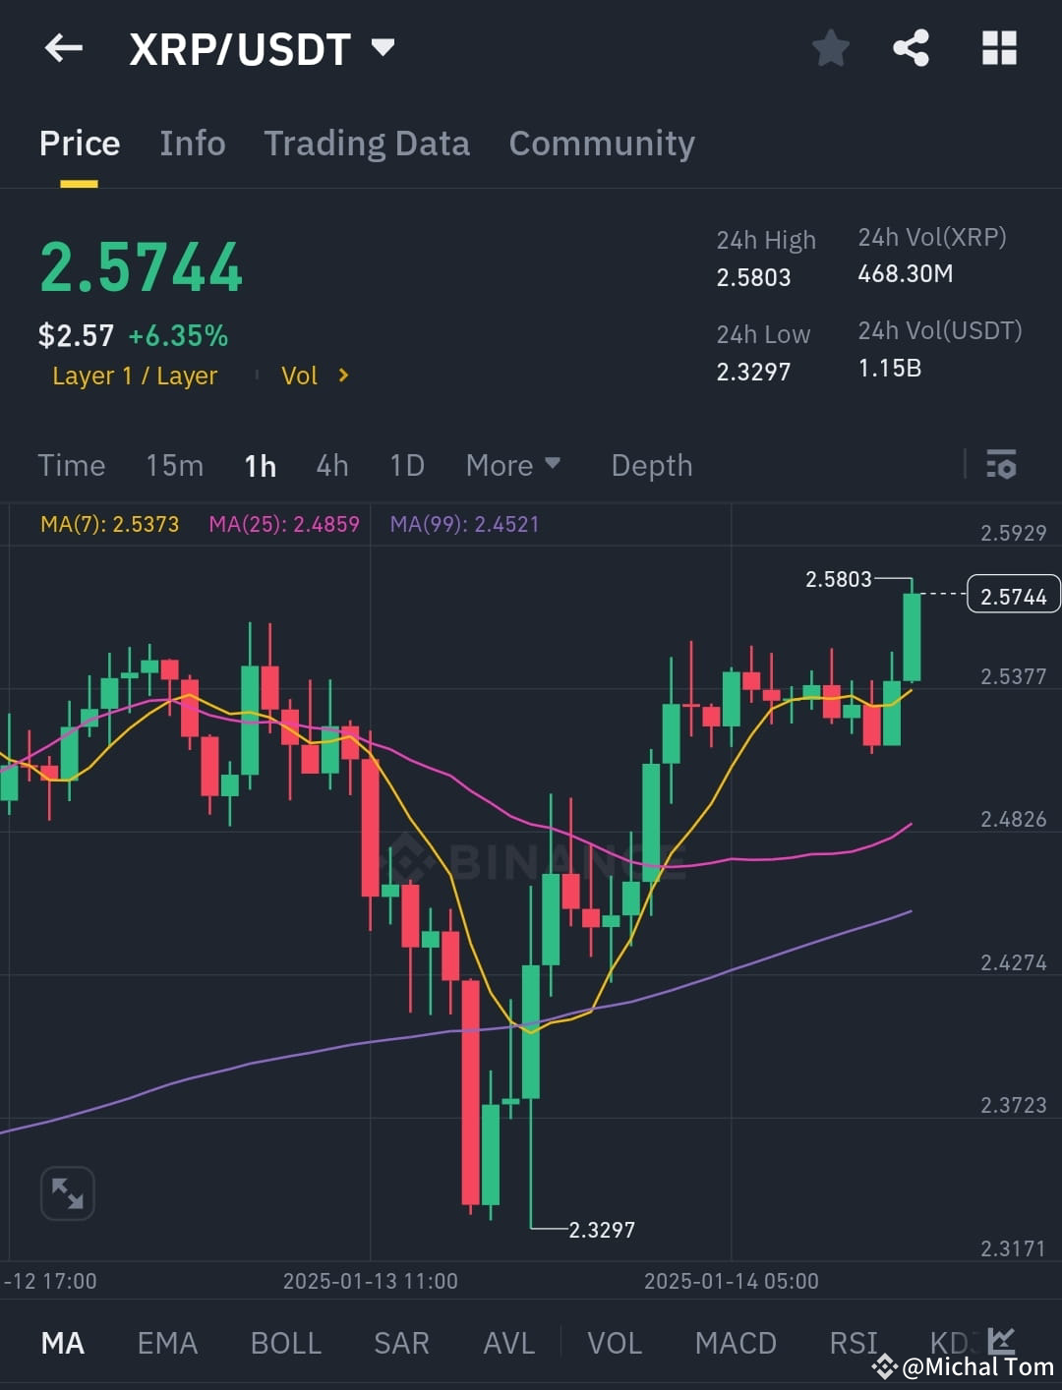Switch to the Trading Data tab

(367, 144)
